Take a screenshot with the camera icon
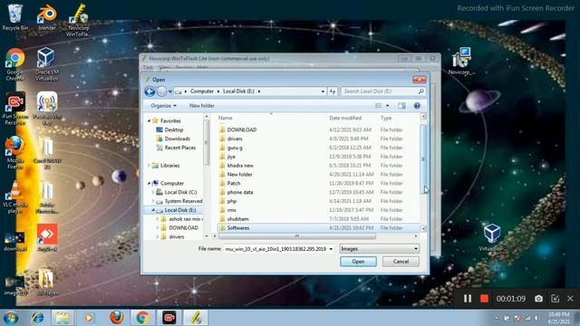 click(x=538, y=298)
